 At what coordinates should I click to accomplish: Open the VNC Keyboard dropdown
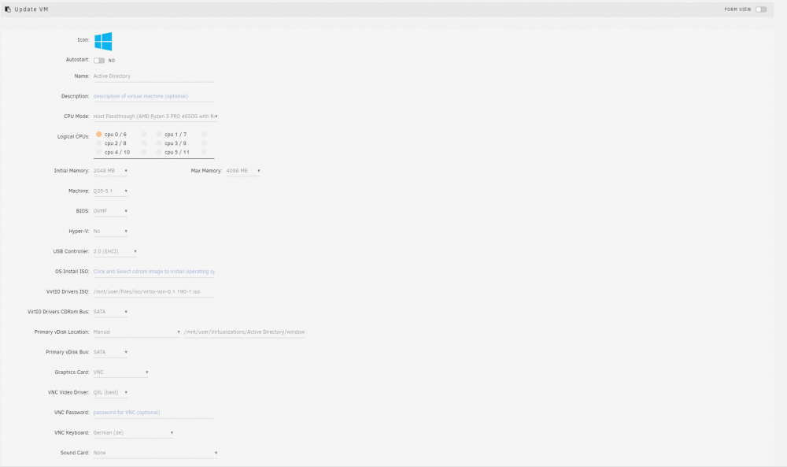click(134, 432)
